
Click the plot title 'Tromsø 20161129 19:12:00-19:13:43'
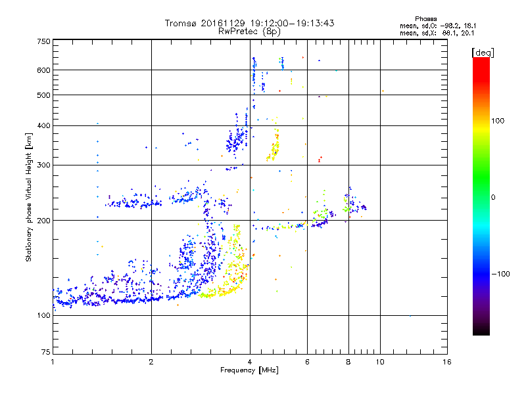(249, 23)
